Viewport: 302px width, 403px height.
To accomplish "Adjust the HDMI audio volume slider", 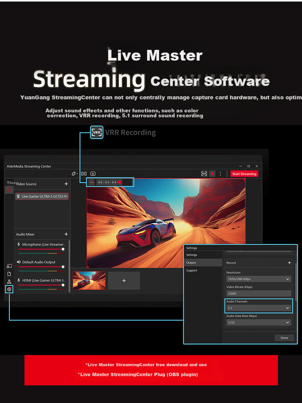I will pos(41,285).
